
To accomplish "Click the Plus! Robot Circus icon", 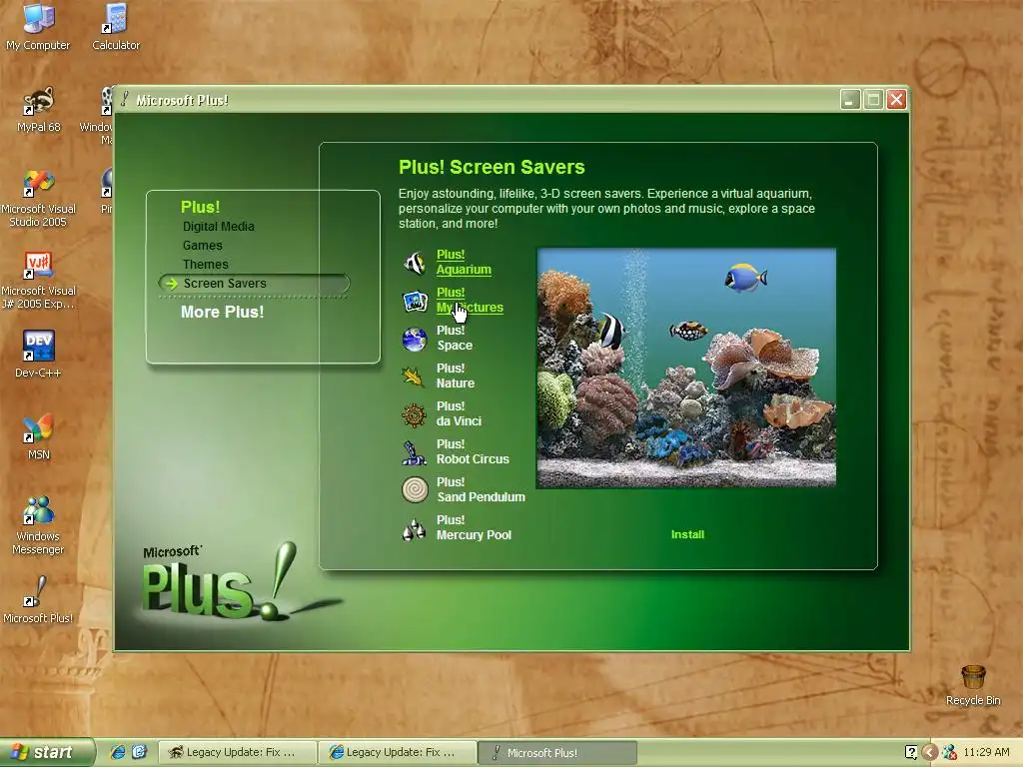I will tap(414, 452).
